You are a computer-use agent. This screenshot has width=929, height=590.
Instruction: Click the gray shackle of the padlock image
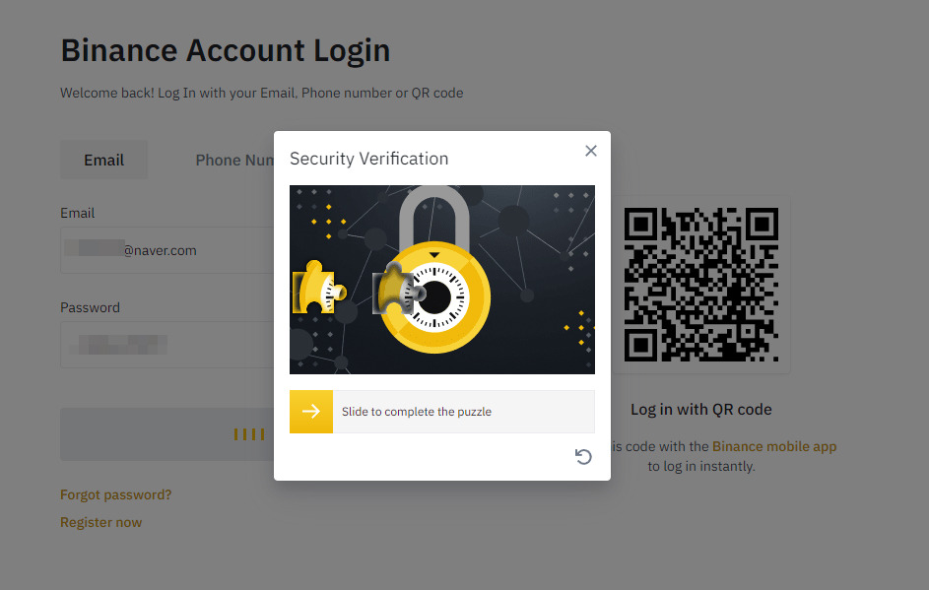click(x=434, y=216)
